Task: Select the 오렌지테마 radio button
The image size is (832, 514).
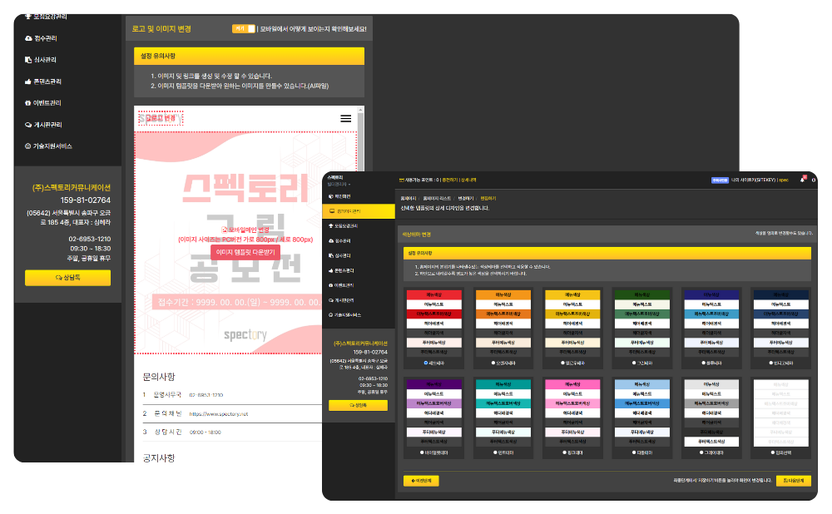Action: pyautogui.click(x=493, y=363)
